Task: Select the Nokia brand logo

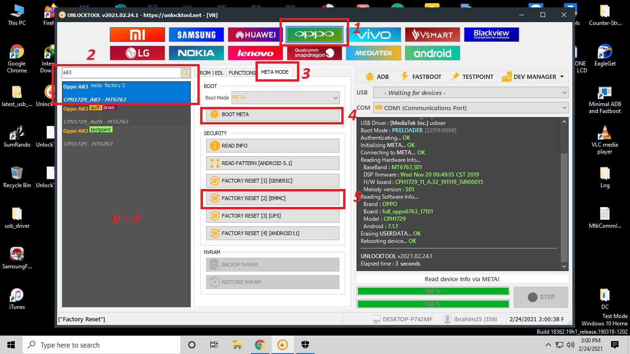Action: click(x=196, y=53)
